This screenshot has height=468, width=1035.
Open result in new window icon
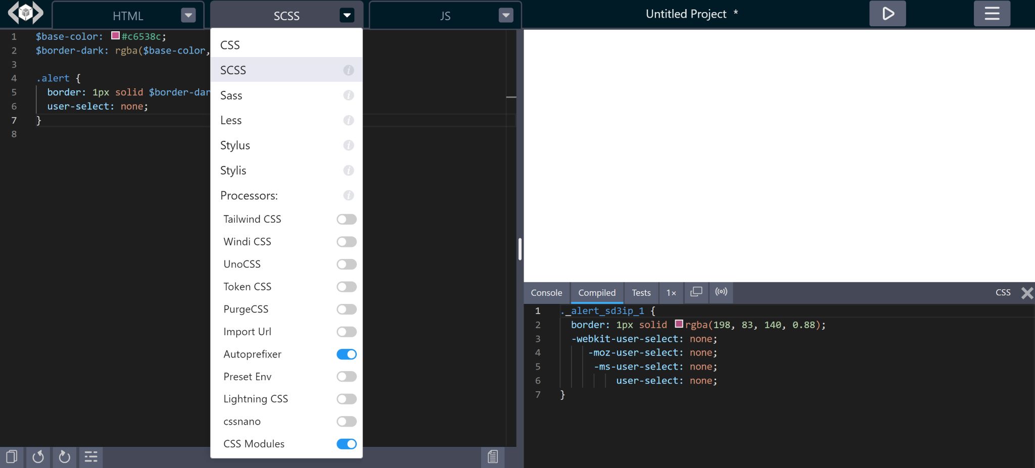tap(696, 292)
